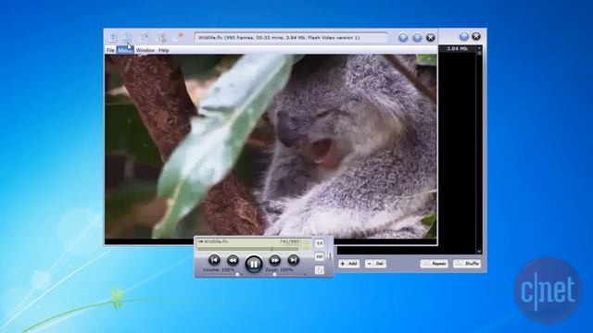Pause the playing video
The image size is (593, 333).
[253, 264]
